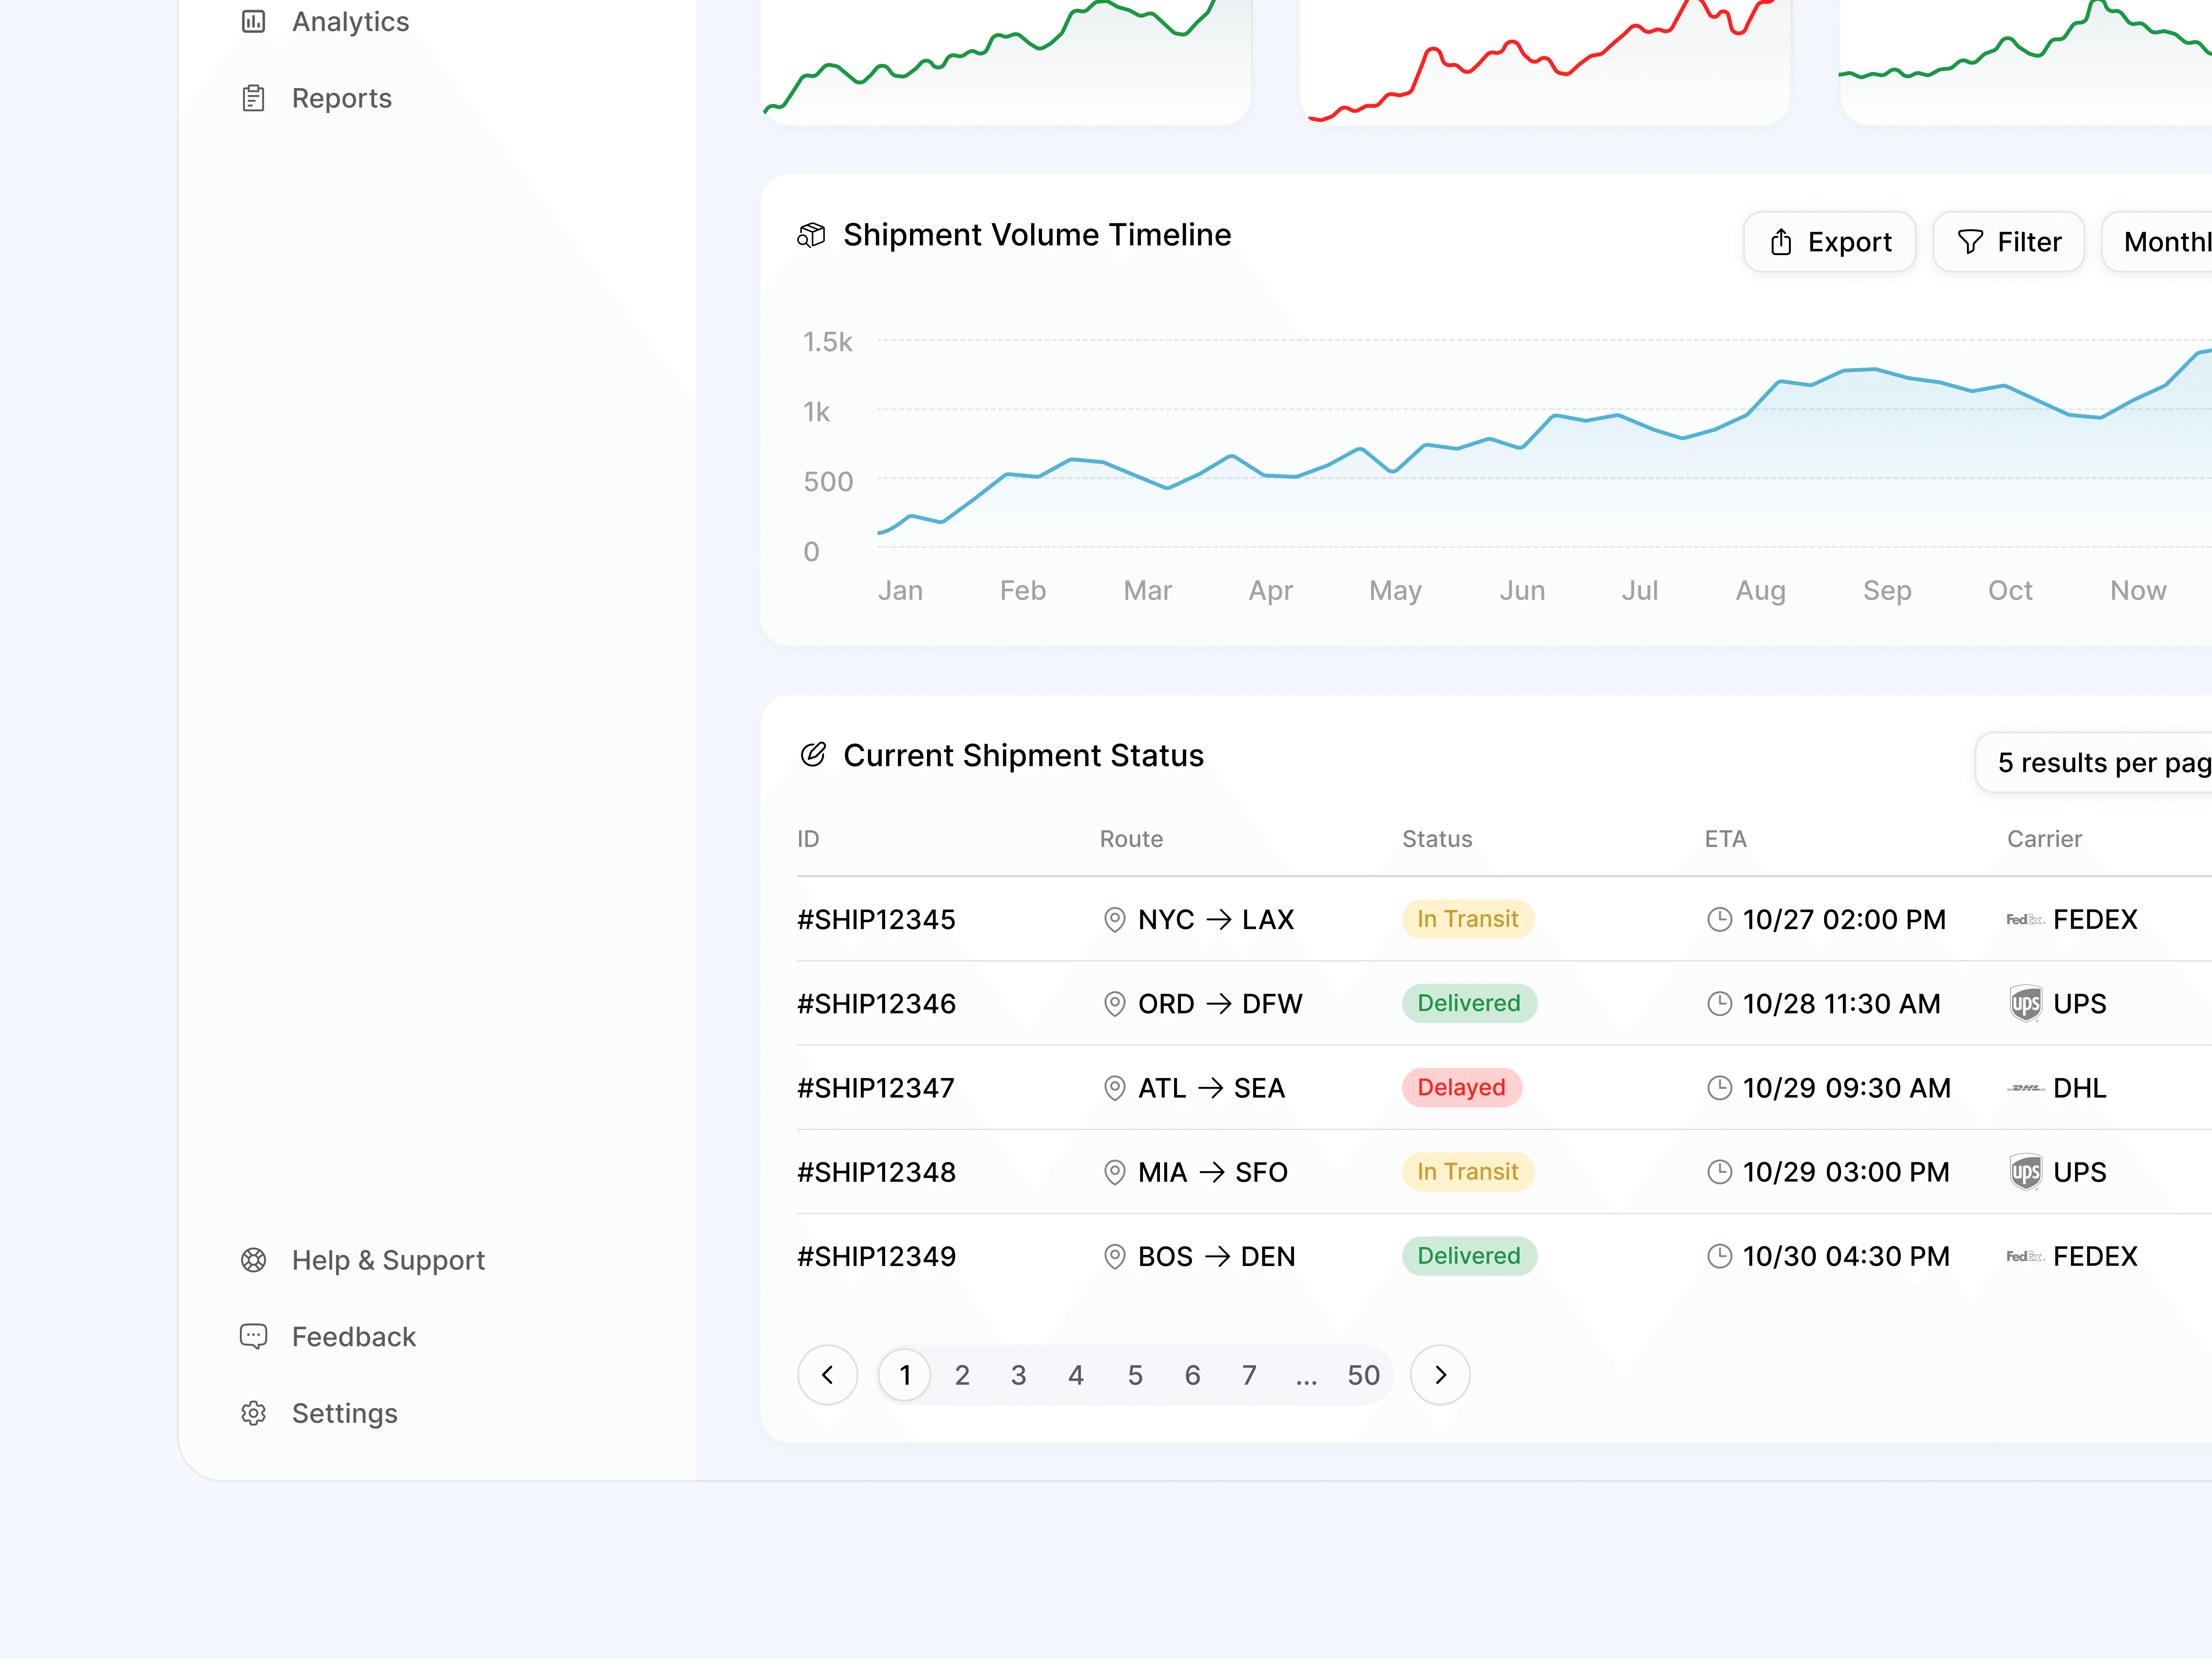Viewport: 2212px width, 1659px height.
Task: Jump to page 50 in the pagination
Action: pyautogui.click(x=1363, y=1375)
